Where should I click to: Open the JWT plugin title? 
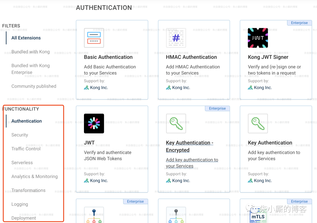89,143
